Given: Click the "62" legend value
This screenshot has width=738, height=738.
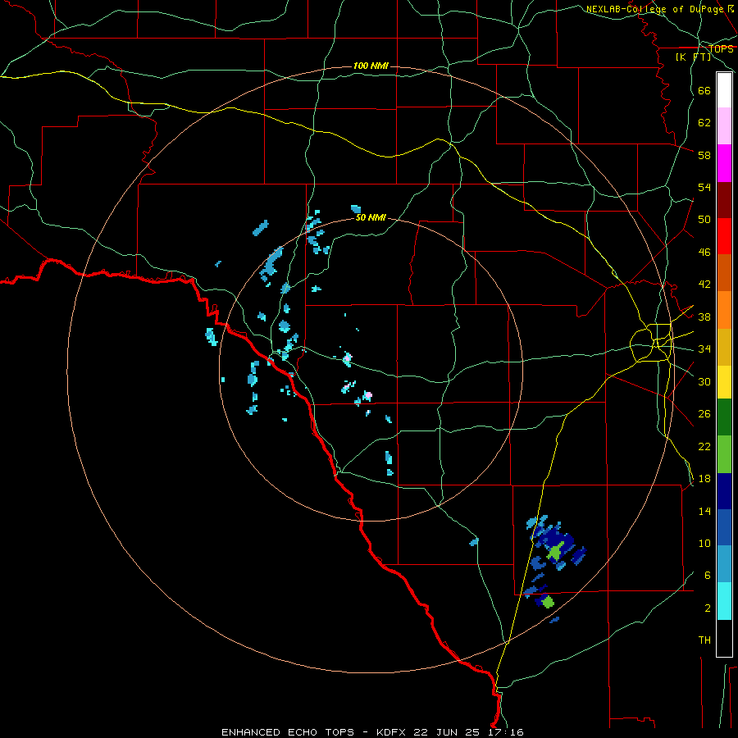Looking at the screenshot, I should pyautogui.click(x=704, y=123).
